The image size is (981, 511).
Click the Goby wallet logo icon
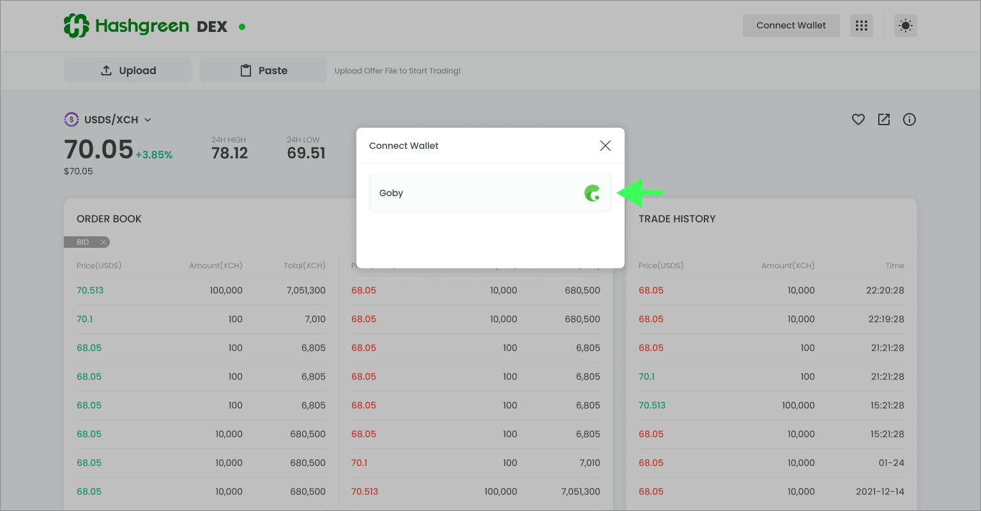tap(593, 193)
